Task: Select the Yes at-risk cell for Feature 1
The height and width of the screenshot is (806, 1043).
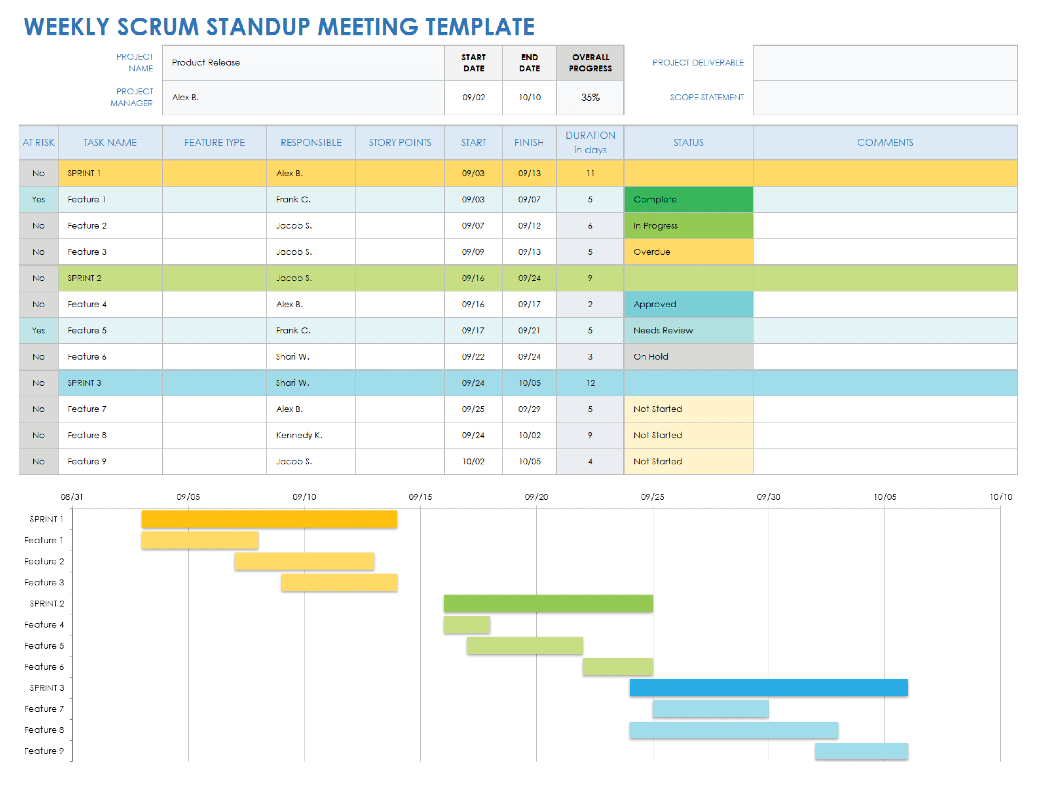Action: coord(39,199)
